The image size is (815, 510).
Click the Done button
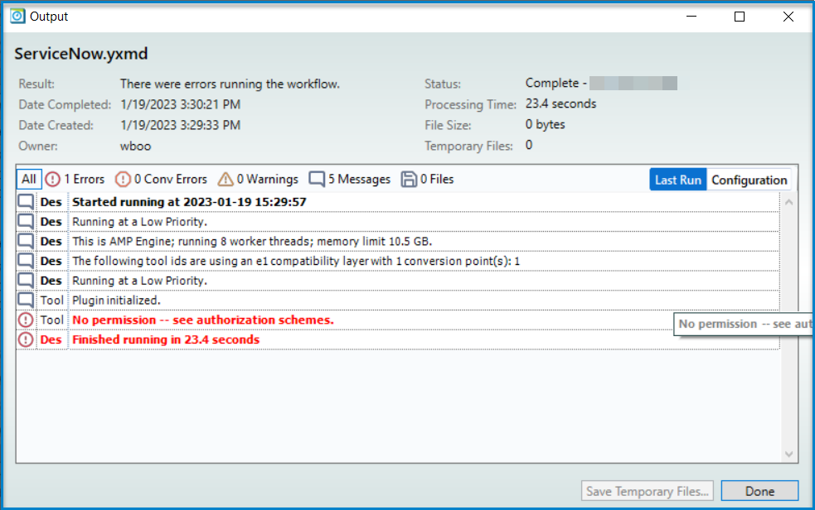[x=759, y=491]
